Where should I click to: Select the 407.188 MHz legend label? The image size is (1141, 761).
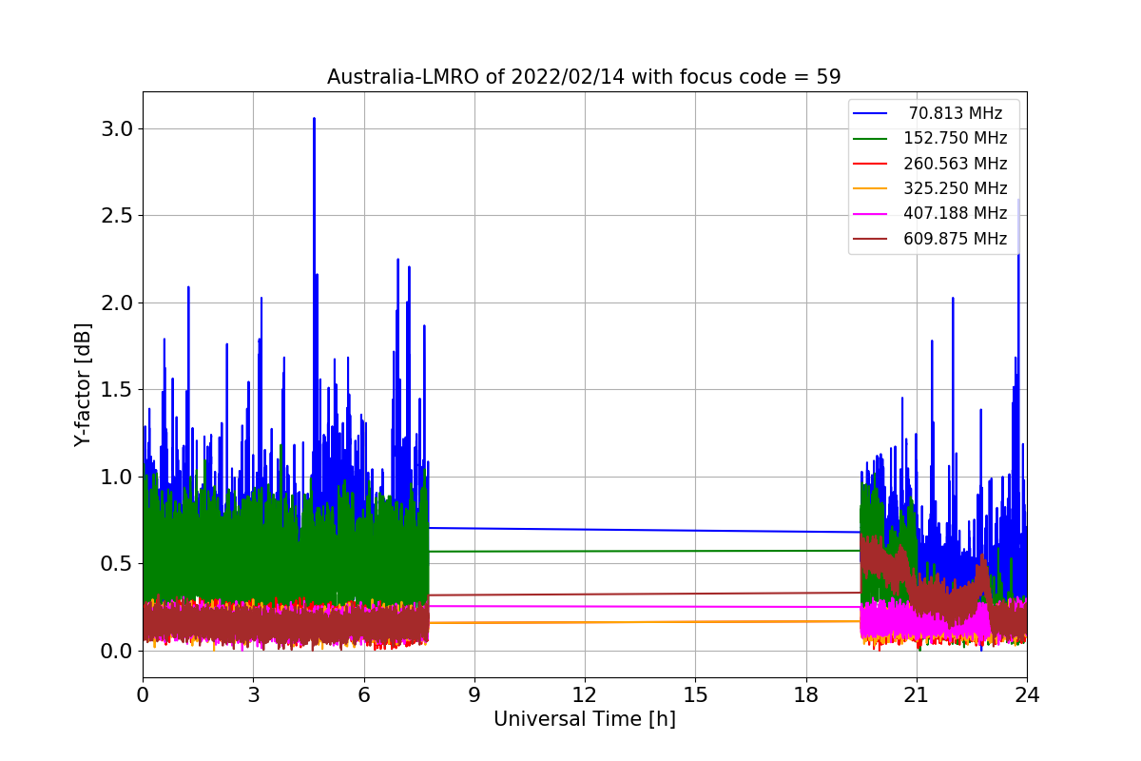(x=956, y=213)
